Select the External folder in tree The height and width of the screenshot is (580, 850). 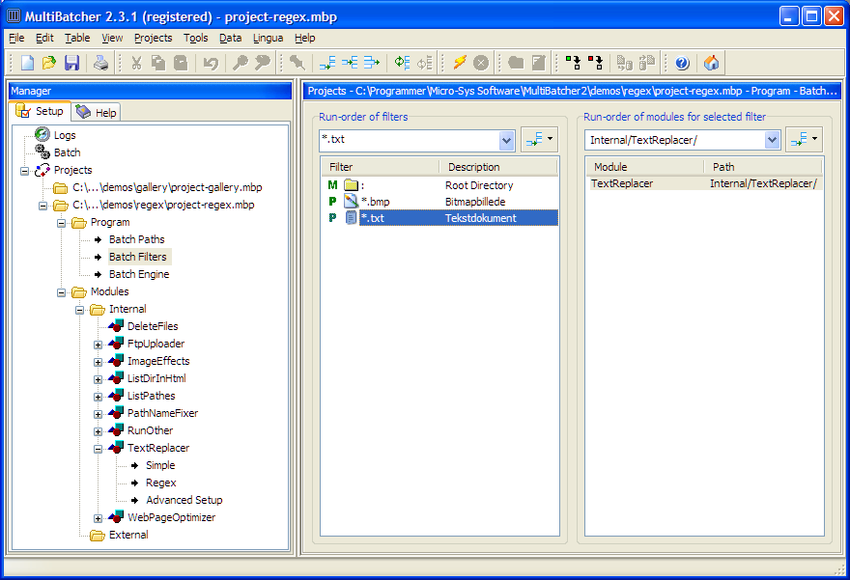tap(128, 535)
